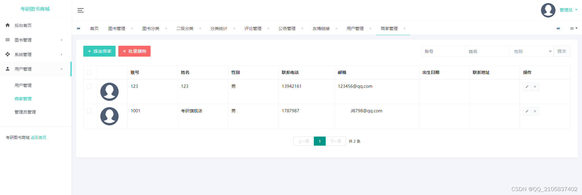Edit merchant 考研旗舰店 with pencil icon

click(527, 111)
